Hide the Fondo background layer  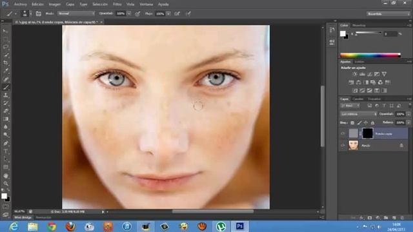coord(343,146)
